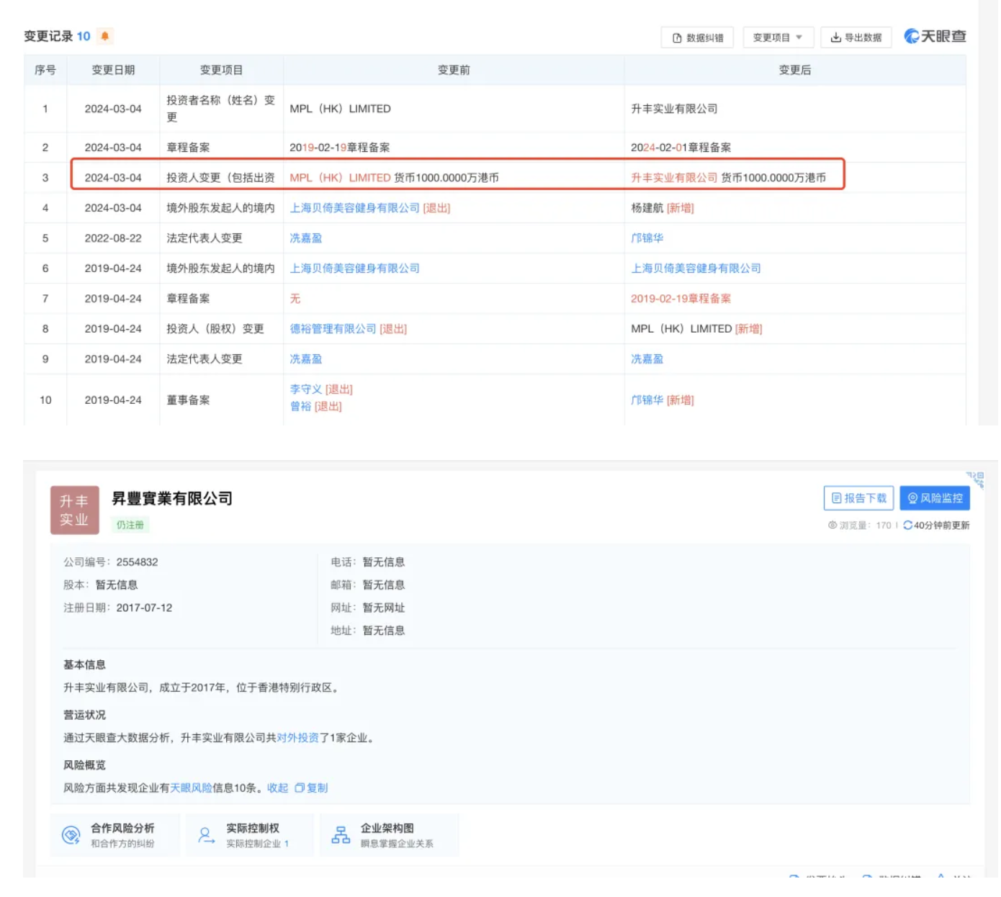Click 李守义 [退出] link in row 10

[x=321, y=389]
